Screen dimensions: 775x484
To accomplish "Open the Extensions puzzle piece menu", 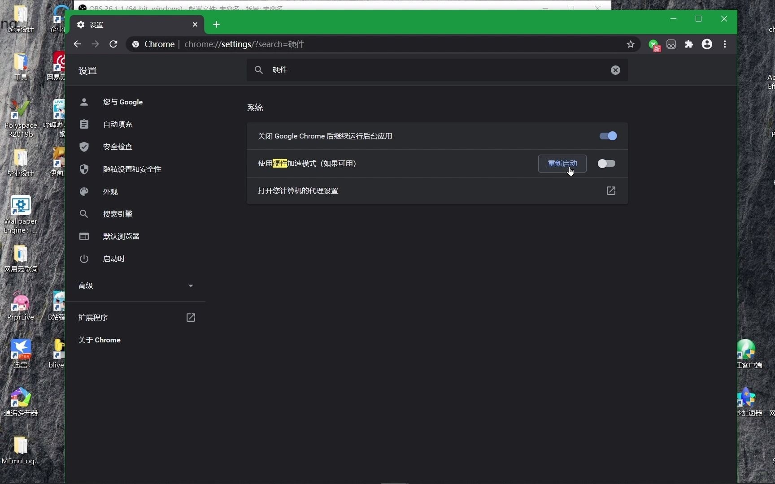I will click(x=689, y=44).
